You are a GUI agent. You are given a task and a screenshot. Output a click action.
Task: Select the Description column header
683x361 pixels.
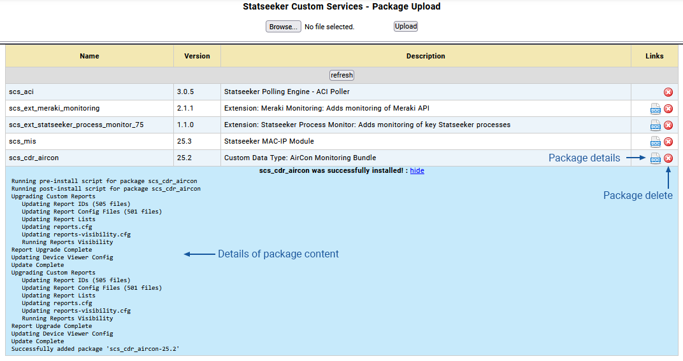point(426,56)
